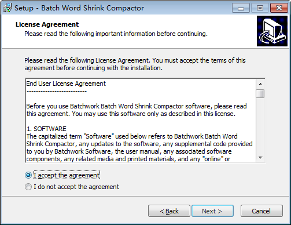Close the Setup window with X
The image size is (291, 225).
pos(279,8)
